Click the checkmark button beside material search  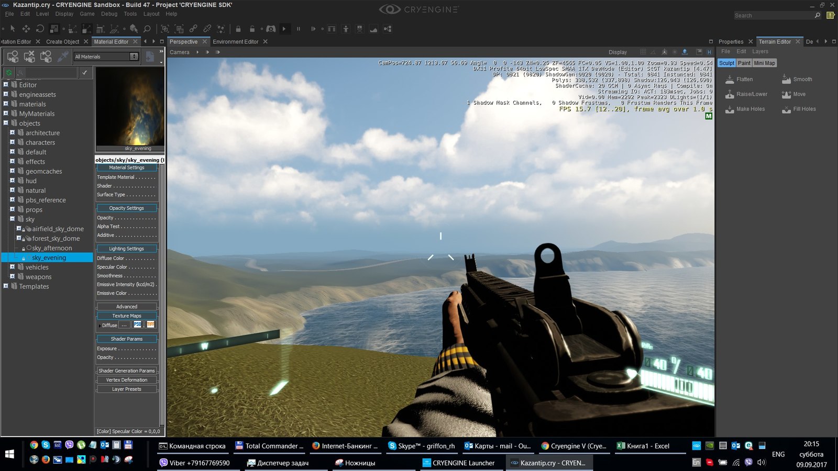(x=85, y=73)
